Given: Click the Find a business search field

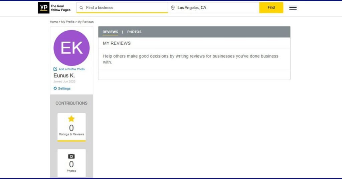Looking at the screenshot, I should [122, 8].
